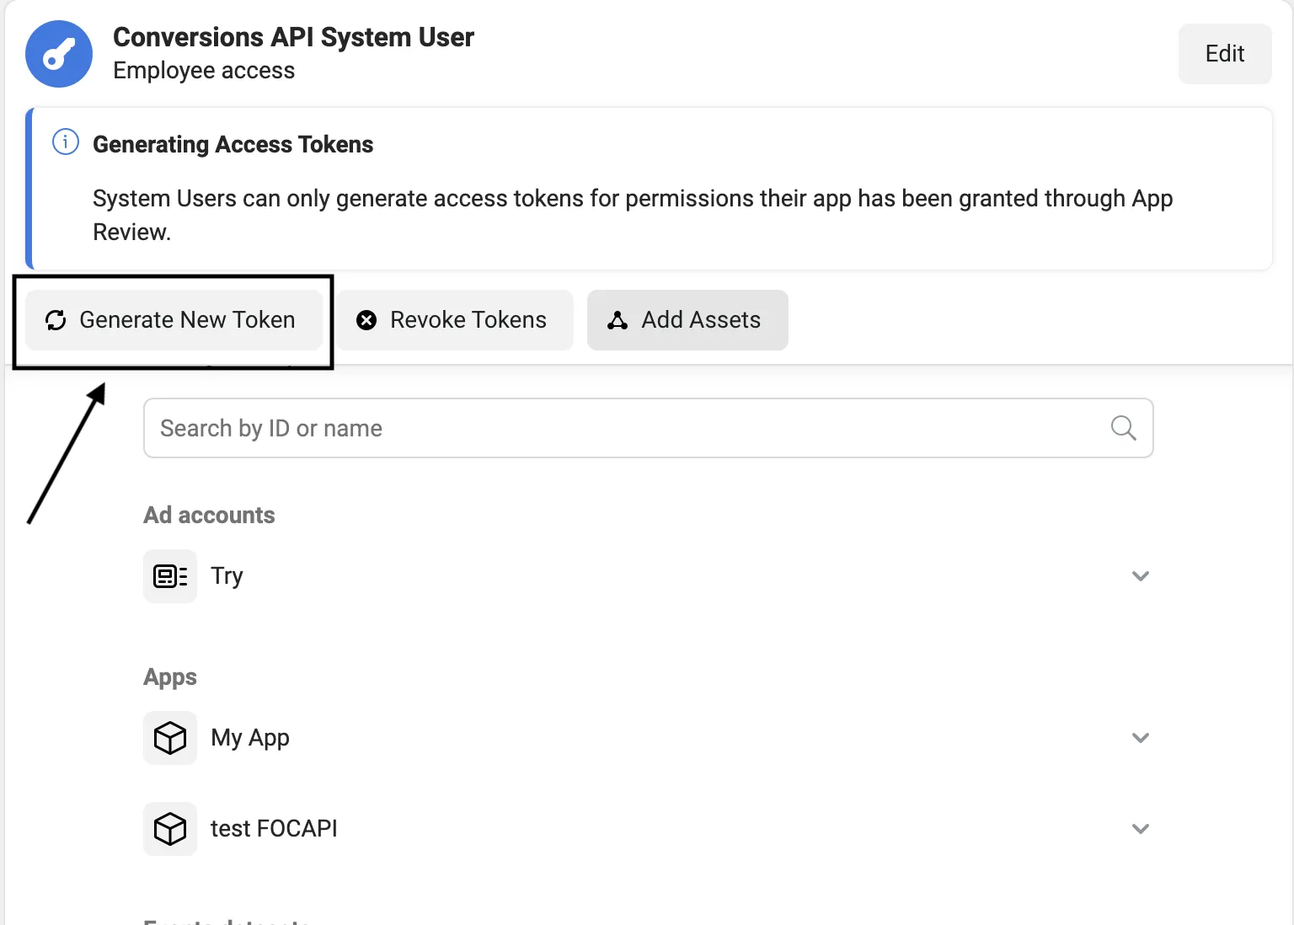Click the cube icon beside test FOCAPI

pyautogui.click(x=170, y=829)
